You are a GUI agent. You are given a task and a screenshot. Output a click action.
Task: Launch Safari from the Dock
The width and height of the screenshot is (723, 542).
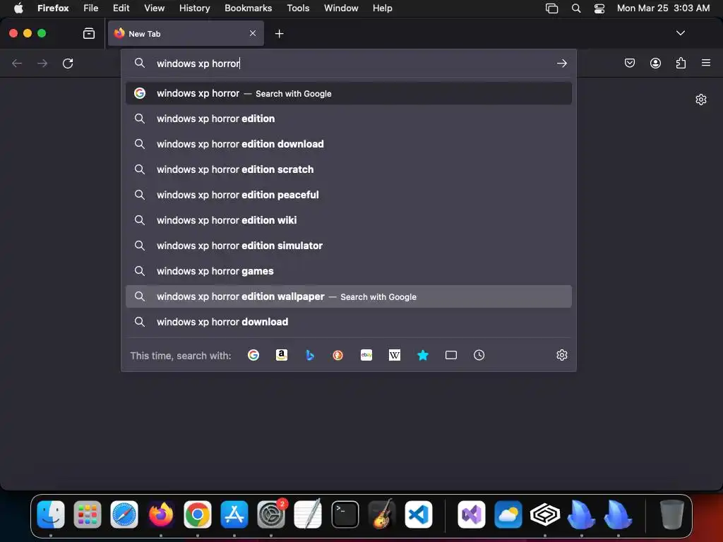coord(124,514)
